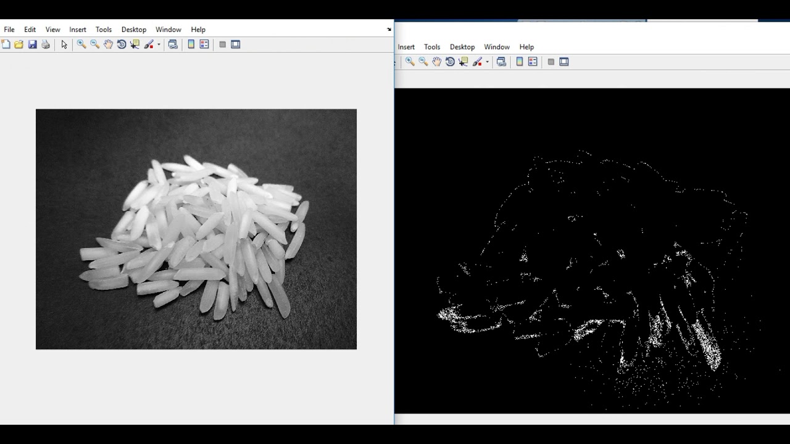Click Save Figure disk icon in left window

coord(32,44)
